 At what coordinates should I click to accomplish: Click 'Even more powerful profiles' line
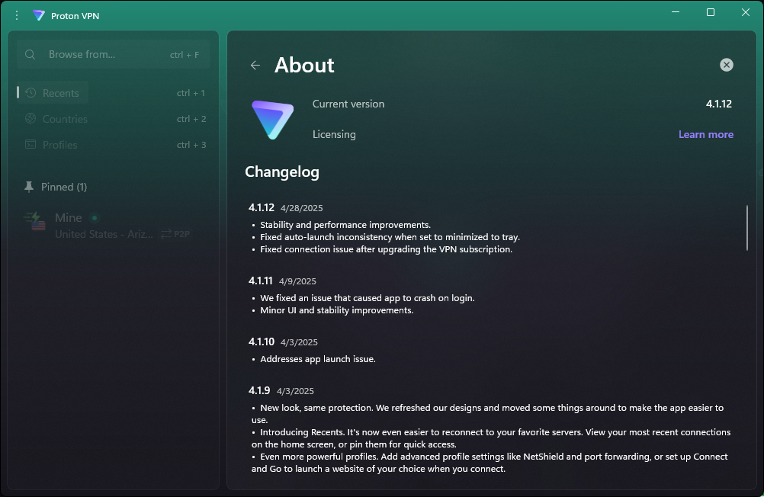point(490,463)
